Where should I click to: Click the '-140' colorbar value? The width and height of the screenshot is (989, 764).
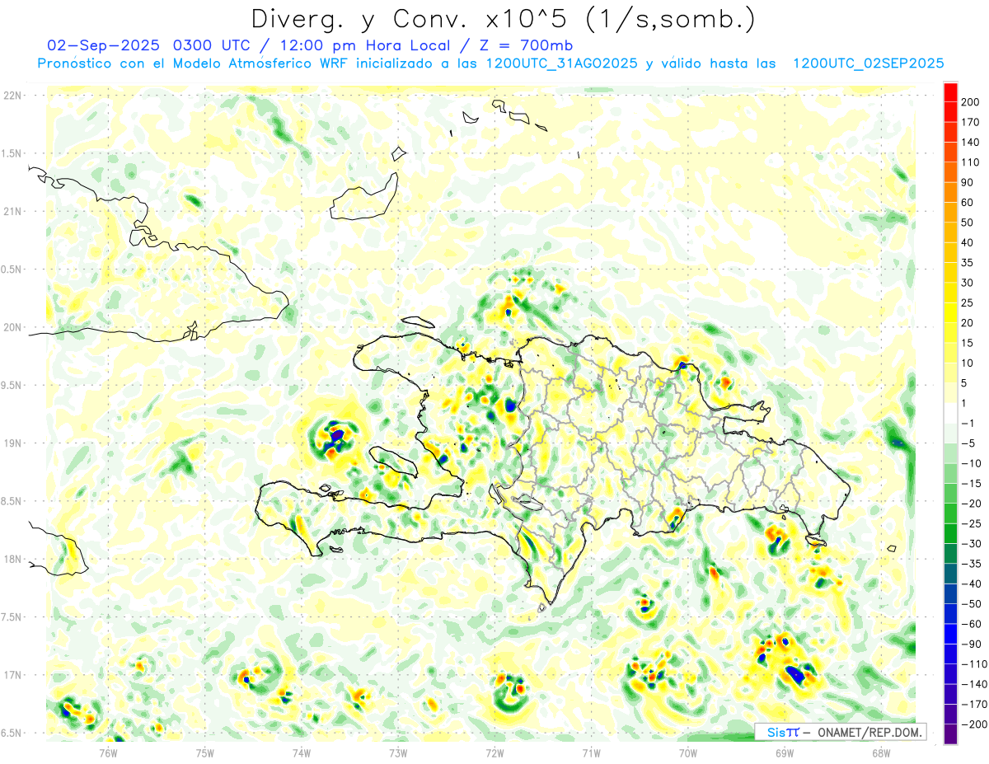[x=973, y=684]
